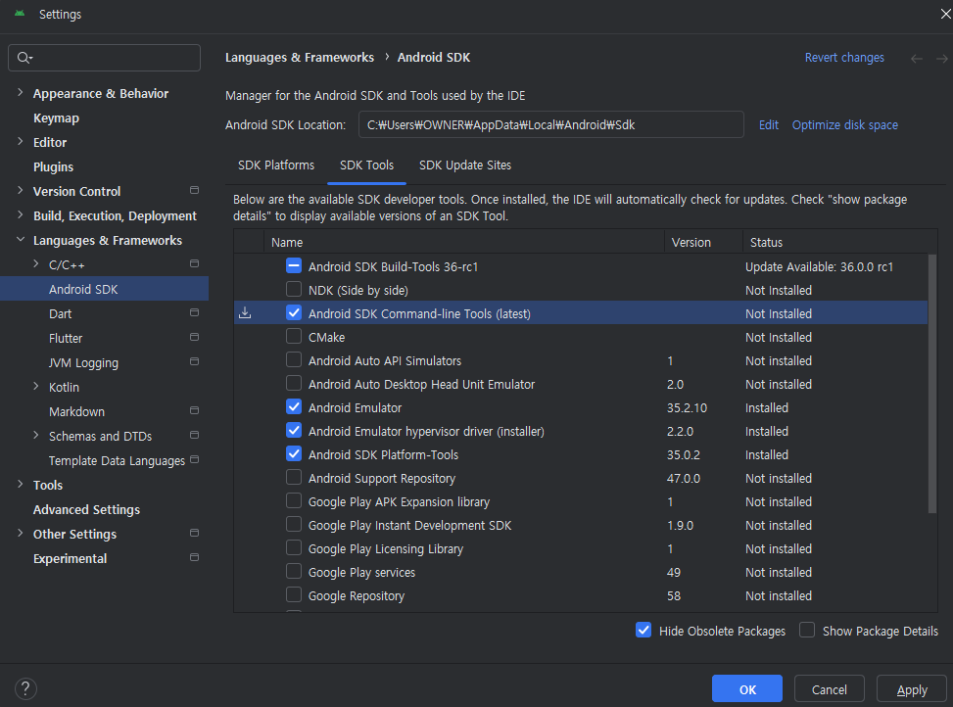Click the Schemas and DTDs project icon

click(195, 435)
